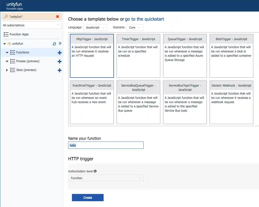259x207 pixels.
Task: Collapse the Functions tree node
Action: 7,52
